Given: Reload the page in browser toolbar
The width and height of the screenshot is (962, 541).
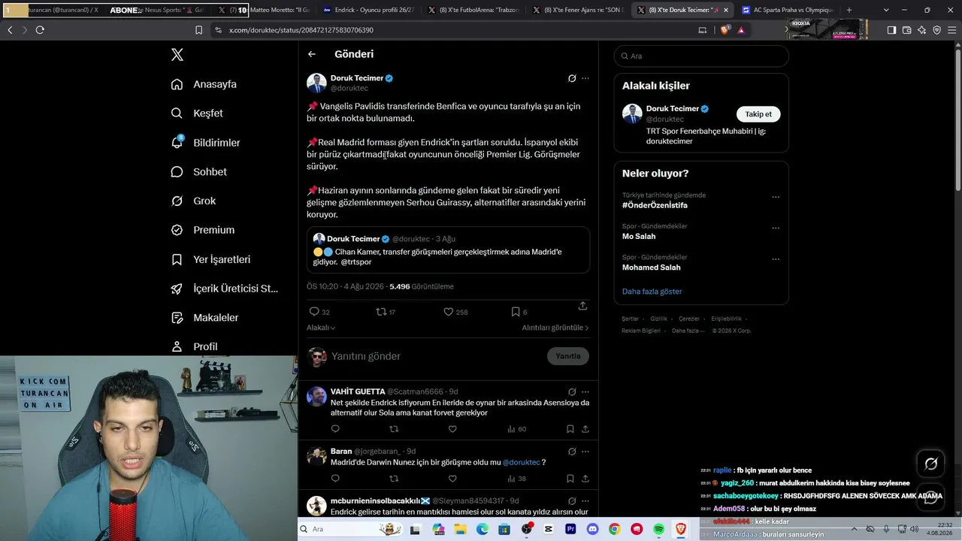Looking at the screenshot, I should click(40, 30).
